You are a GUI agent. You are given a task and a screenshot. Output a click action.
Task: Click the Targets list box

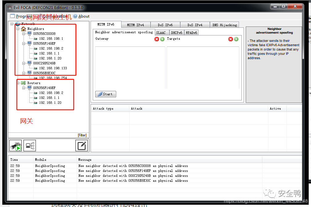tap(203, 68)
